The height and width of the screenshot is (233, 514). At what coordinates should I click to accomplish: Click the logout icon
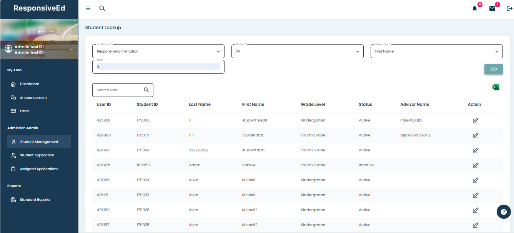click(x=509, y=8)
